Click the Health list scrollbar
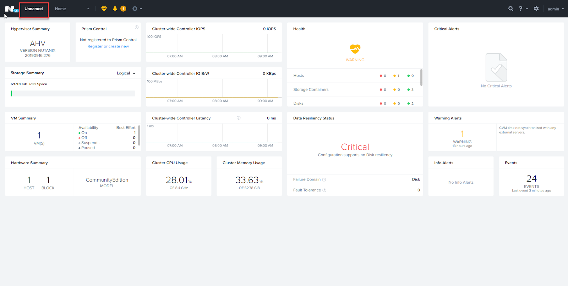This screenshot has width=568, height=286. (x=421, y=78)
